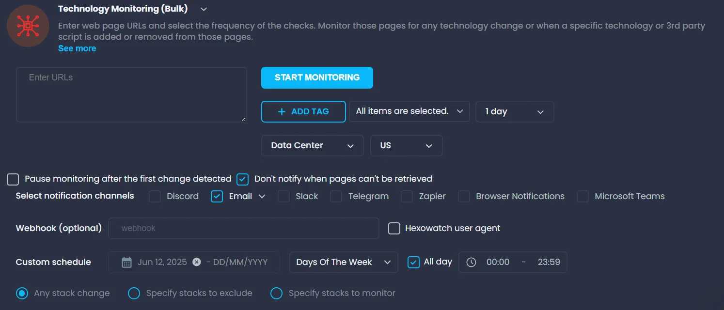Click the calendar icon in Custom schedule

point(126,262)
